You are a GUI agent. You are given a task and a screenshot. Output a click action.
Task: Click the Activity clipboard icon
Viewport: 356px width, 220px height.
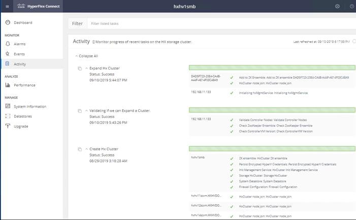pyautogui.click(x=7, y=64)
